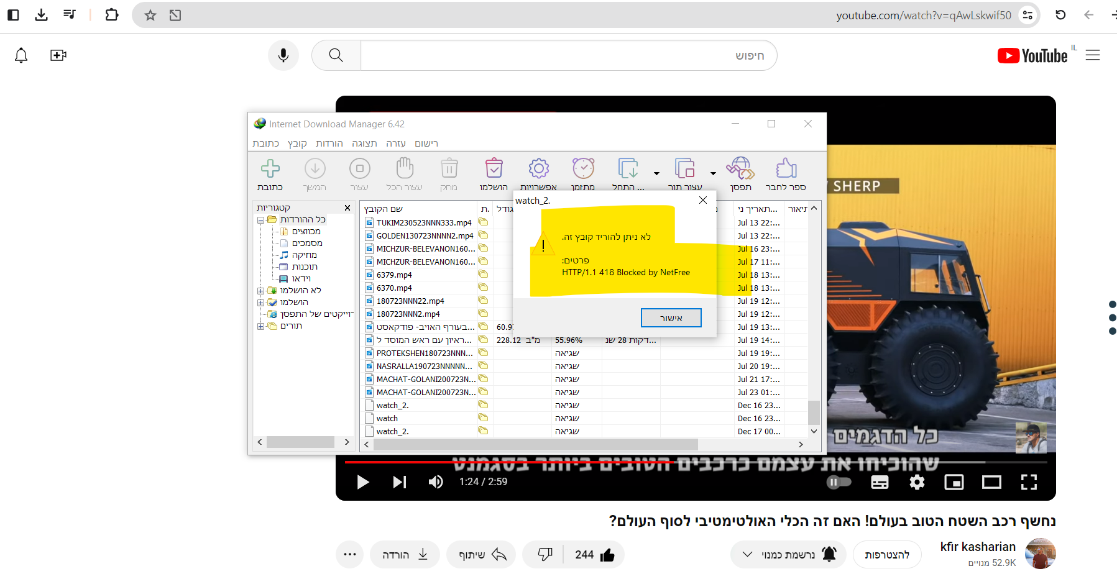
Task: Open the תצוגה menu in IDM
Action: click(364, 144)
